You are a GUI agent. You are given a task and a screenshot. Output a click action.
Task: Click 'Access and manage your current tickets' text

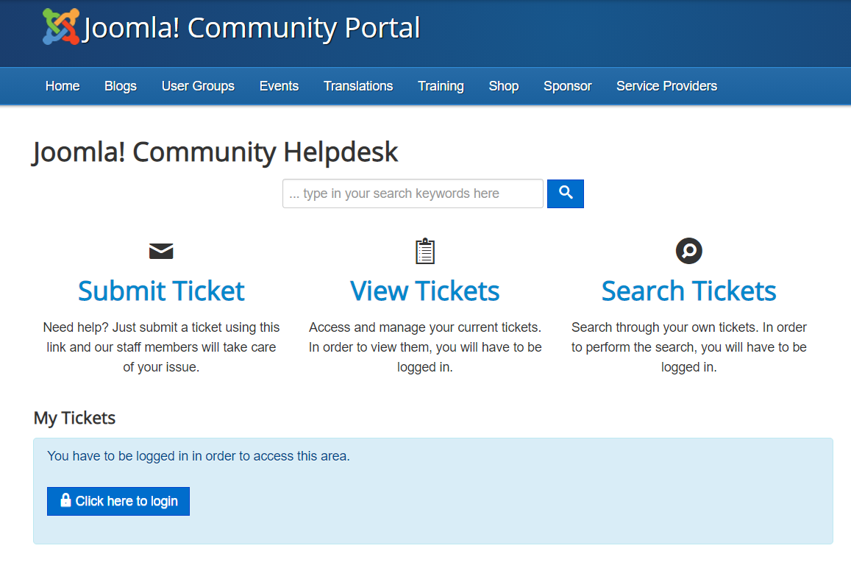click(x=425, y=347)
